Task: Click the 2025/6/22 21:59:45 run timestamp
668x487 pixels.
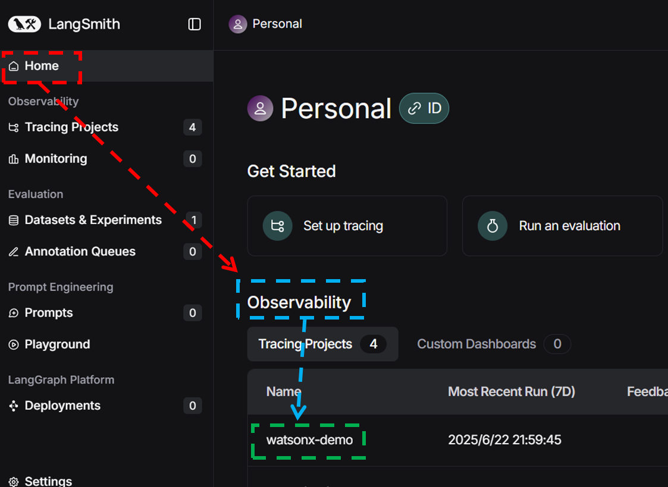Action: coord(504,440)
